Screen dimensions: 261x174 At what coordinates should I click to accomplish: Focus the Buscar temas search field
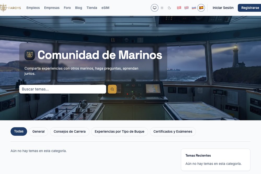(63, 89)
